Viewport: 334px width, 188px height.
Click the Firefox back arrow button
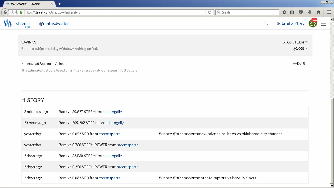pos(5,12)
